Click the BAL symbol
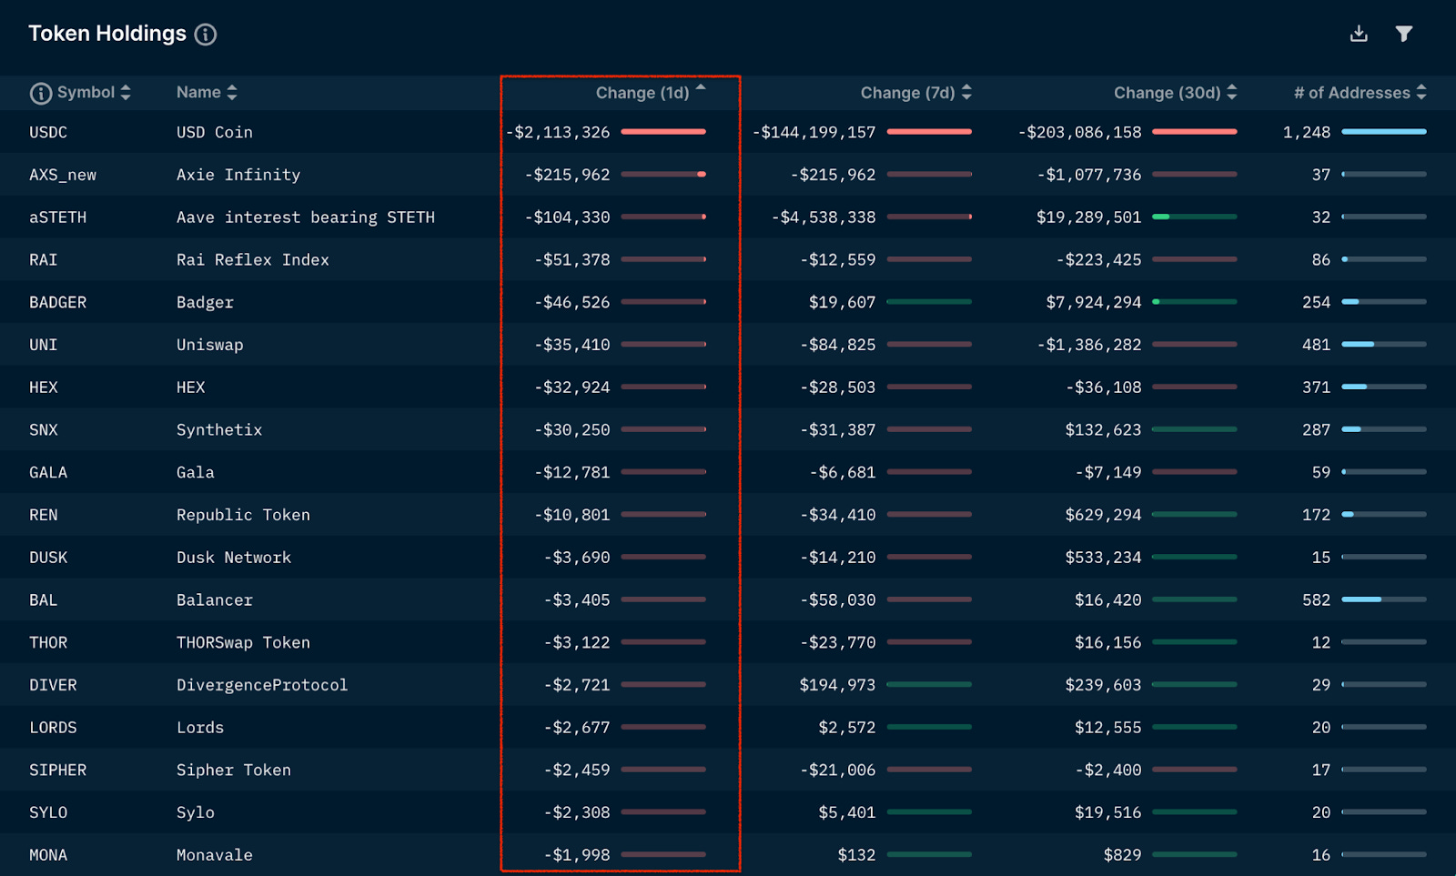The width and height of the screenshot is (1456, 876). pos(44,600)
